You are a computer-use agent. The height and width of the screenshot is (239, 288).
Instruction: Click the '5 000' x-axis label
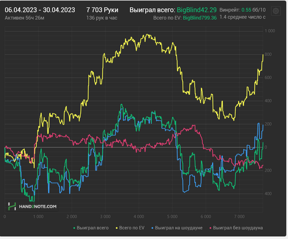(x=172, y=217)
